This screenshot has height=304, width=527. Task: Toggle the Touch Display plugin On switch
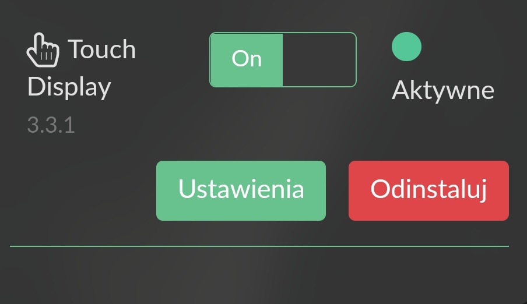pyautogui.click(x=283, y=60)
